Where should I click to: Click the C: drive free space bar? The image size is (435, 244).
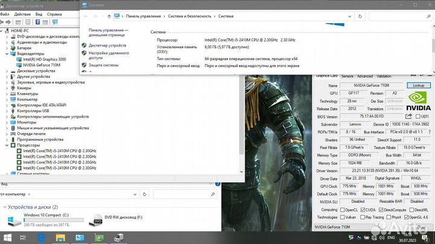[x=54, y=220]
